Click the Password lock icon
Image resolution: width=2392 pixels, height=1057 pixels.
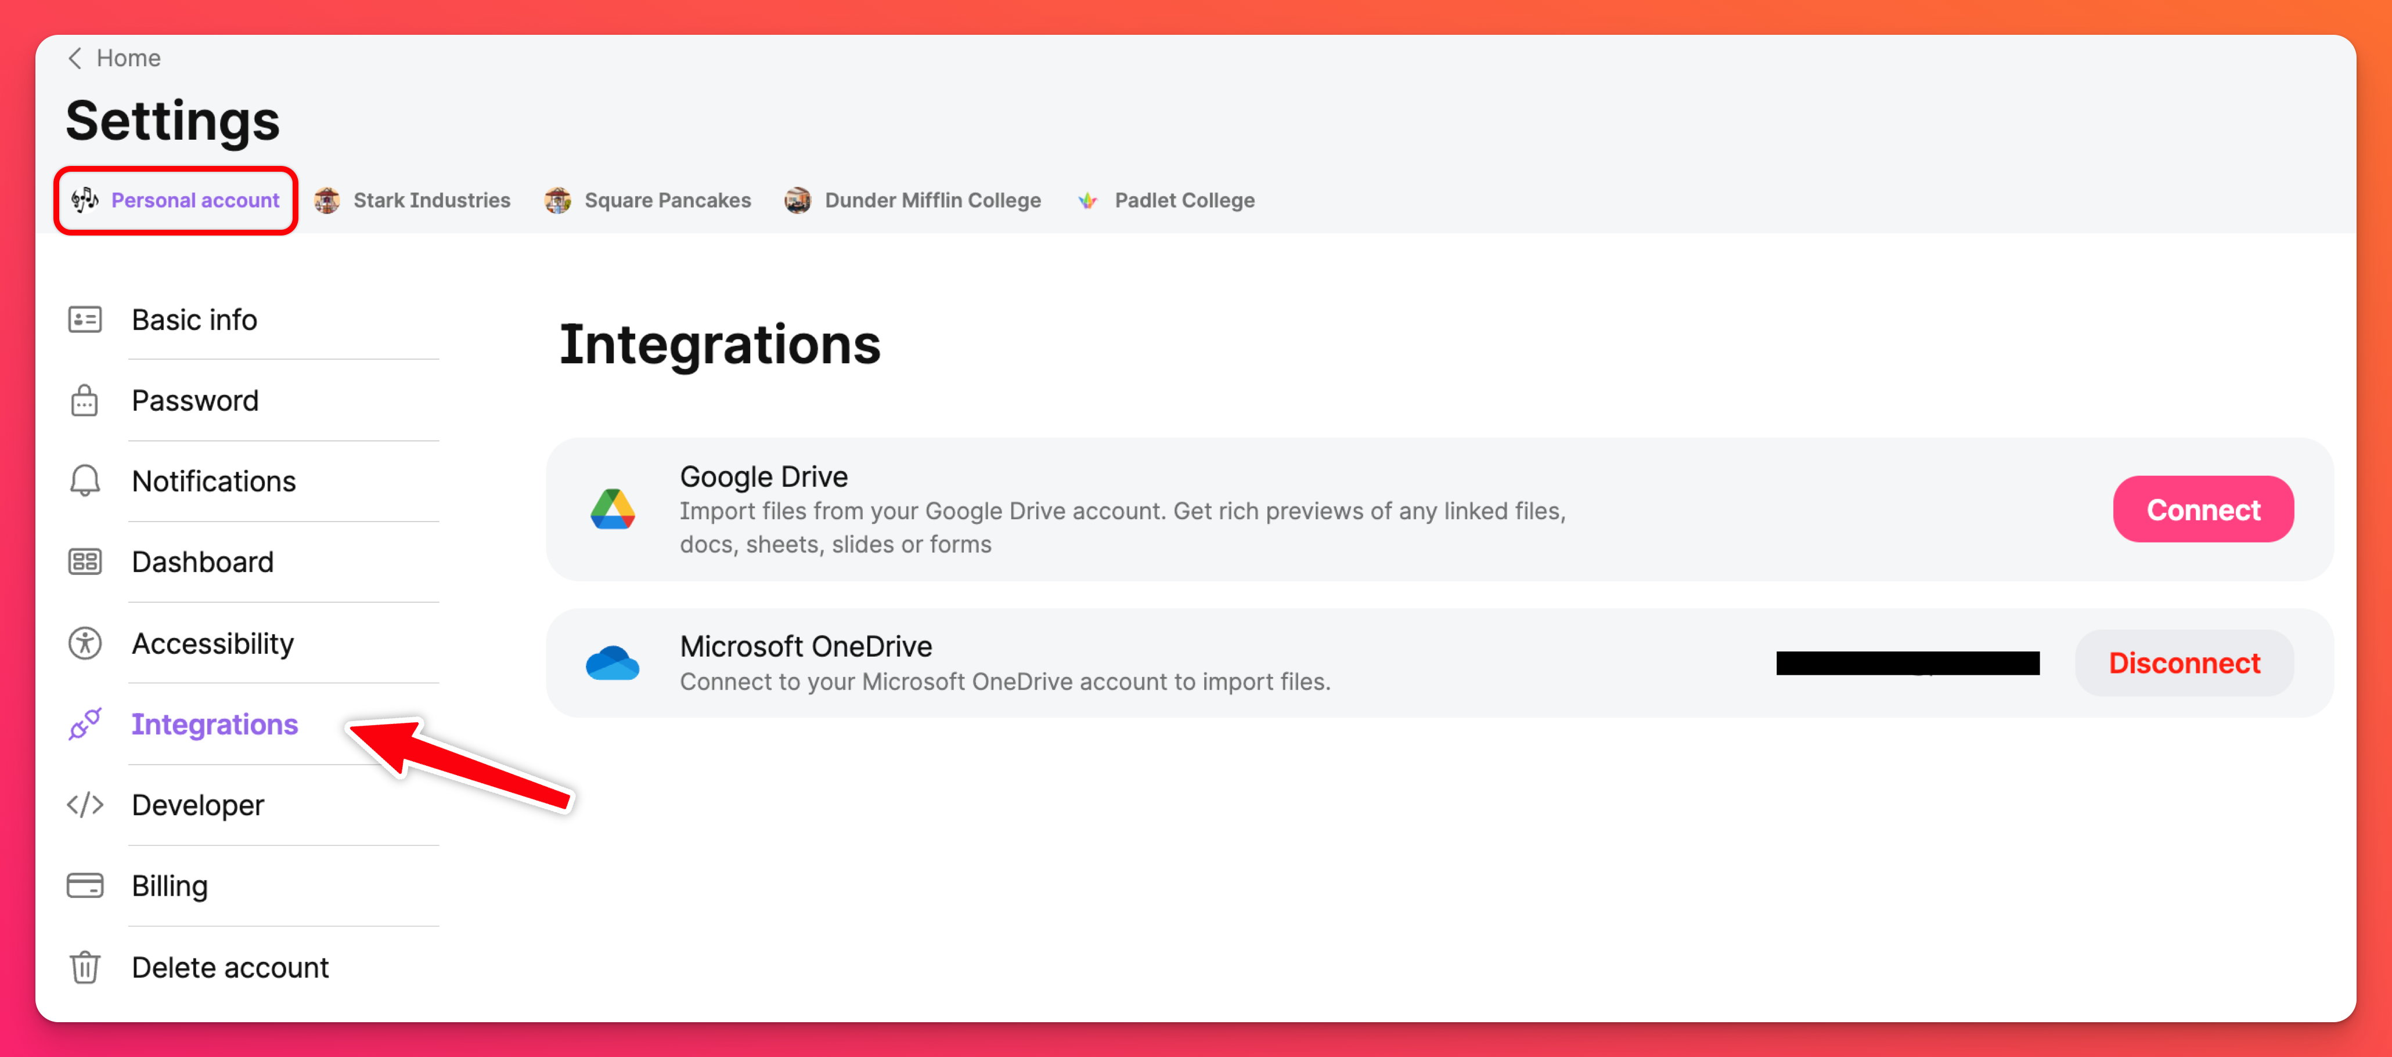tap(85, 401)
